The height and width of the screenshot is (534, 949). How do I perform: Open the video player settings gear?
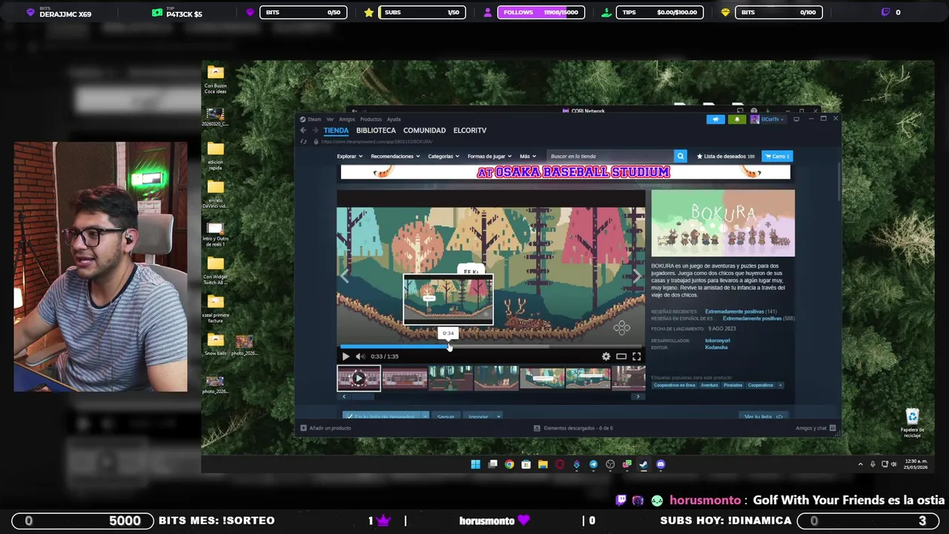click(x=606, y=356)
